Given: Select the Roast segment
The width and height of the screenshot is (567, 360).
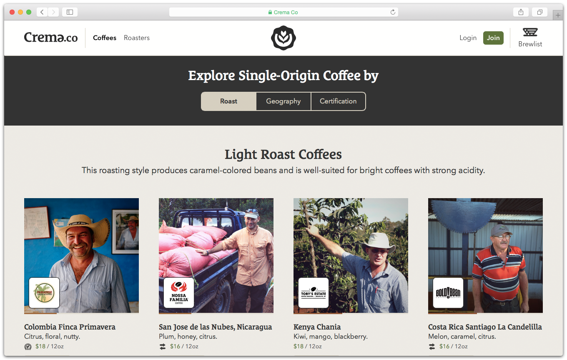Looking at the screenshot, I should (228, 101).
